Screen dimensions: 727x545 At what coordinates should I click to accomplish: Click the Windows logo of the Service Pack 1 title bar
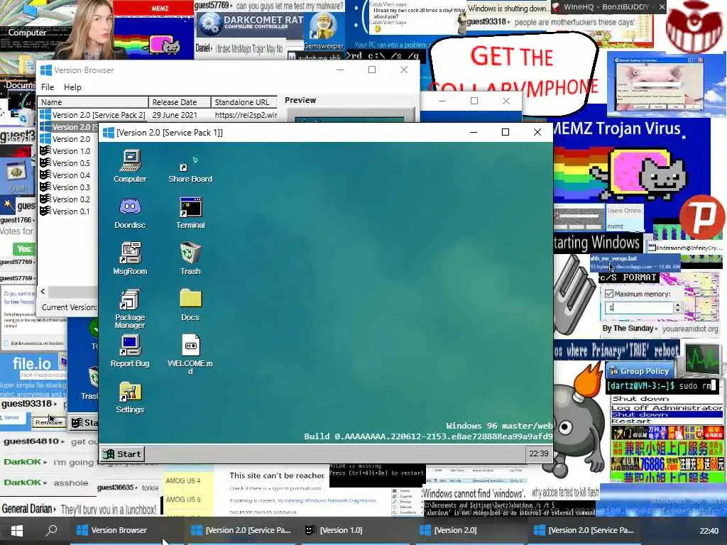[108, 133]
